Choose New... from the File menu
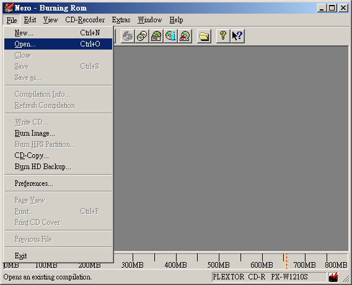 (x=58, y=33)
